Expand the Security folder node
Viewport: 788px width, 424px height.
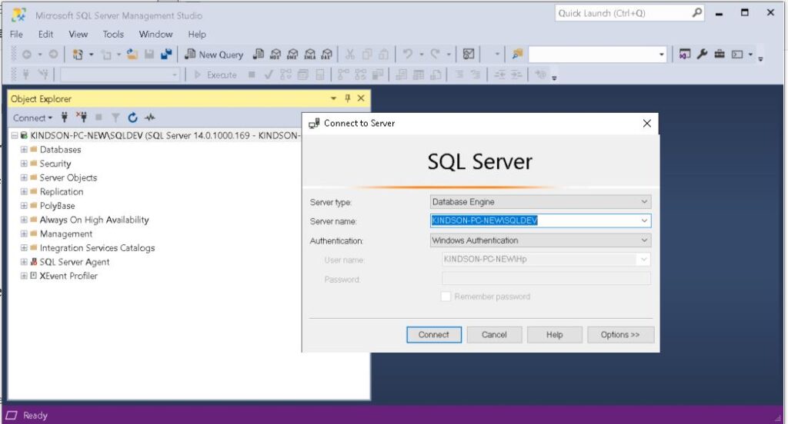(x=24, y=164)
